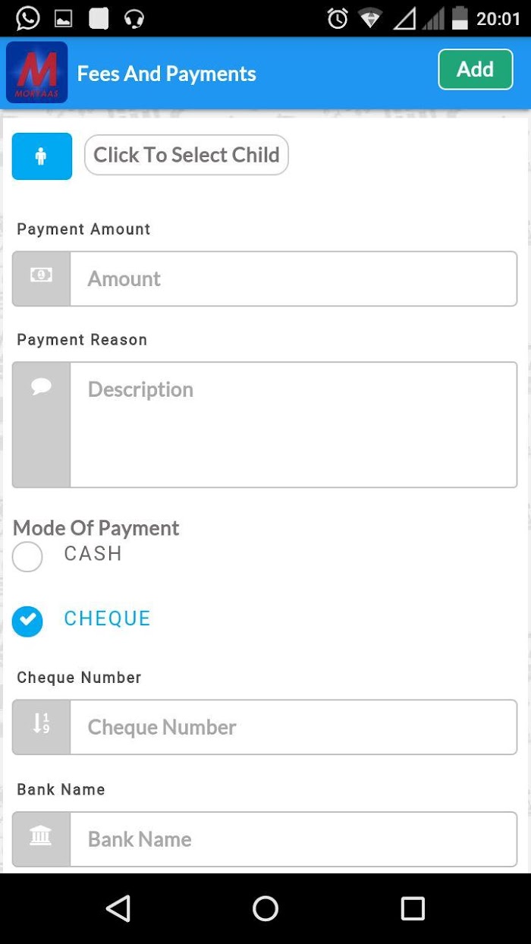
Task: Click the blue child person icon
Action: click(x=42, y=156)
